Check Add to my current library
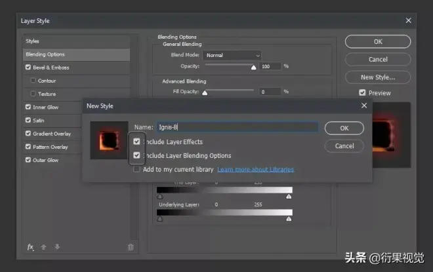The height and width of the screenshot is (272, 433). point(136,169)
